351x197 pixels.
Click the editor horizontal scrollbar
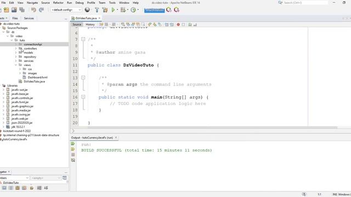click(212, 128)
